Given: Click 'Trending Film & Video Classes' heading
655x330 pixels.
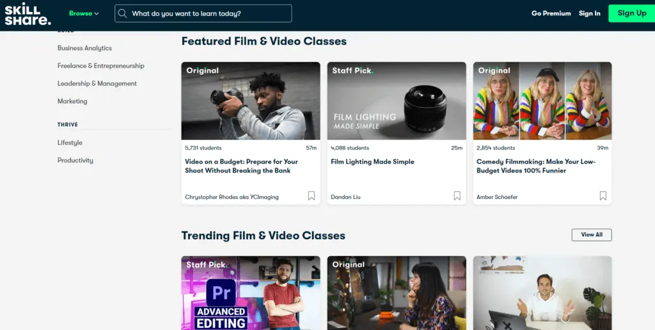Looking at the screenshot, I should tap(263, 235).
